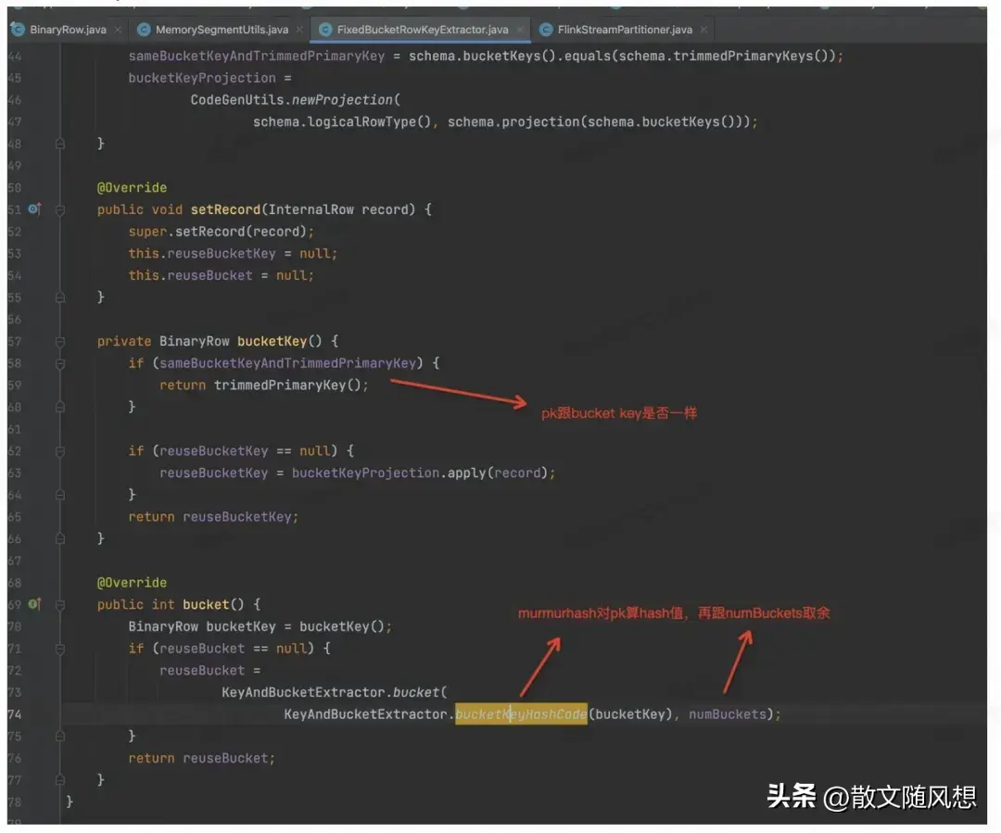Click InternalRow parameter type in setRecord
The image size is (1001, 833).
(x=310, y=209)
